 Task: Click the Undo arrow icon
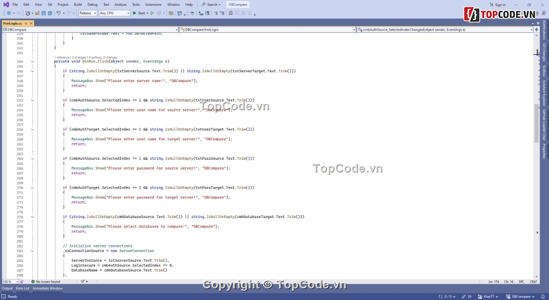click(58, 13)
